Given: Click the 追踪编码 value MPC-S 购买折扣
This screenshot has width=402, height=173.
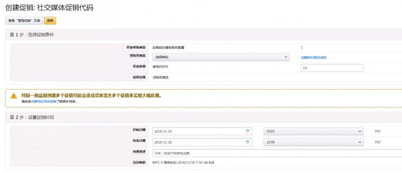Looking at the screenshot, I should pyautogui.click(x=183, y=163).
